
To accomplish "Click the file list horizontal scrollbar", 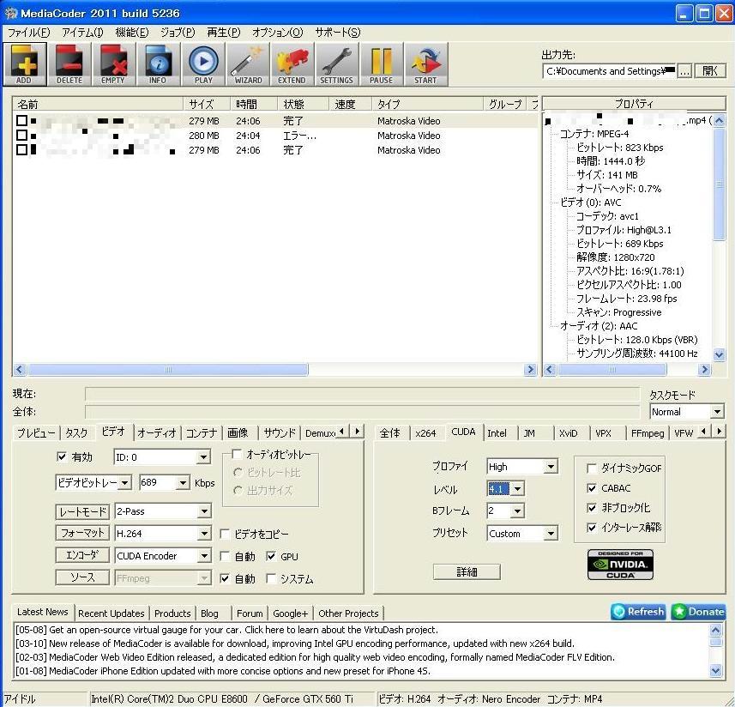I will [274, 370].
